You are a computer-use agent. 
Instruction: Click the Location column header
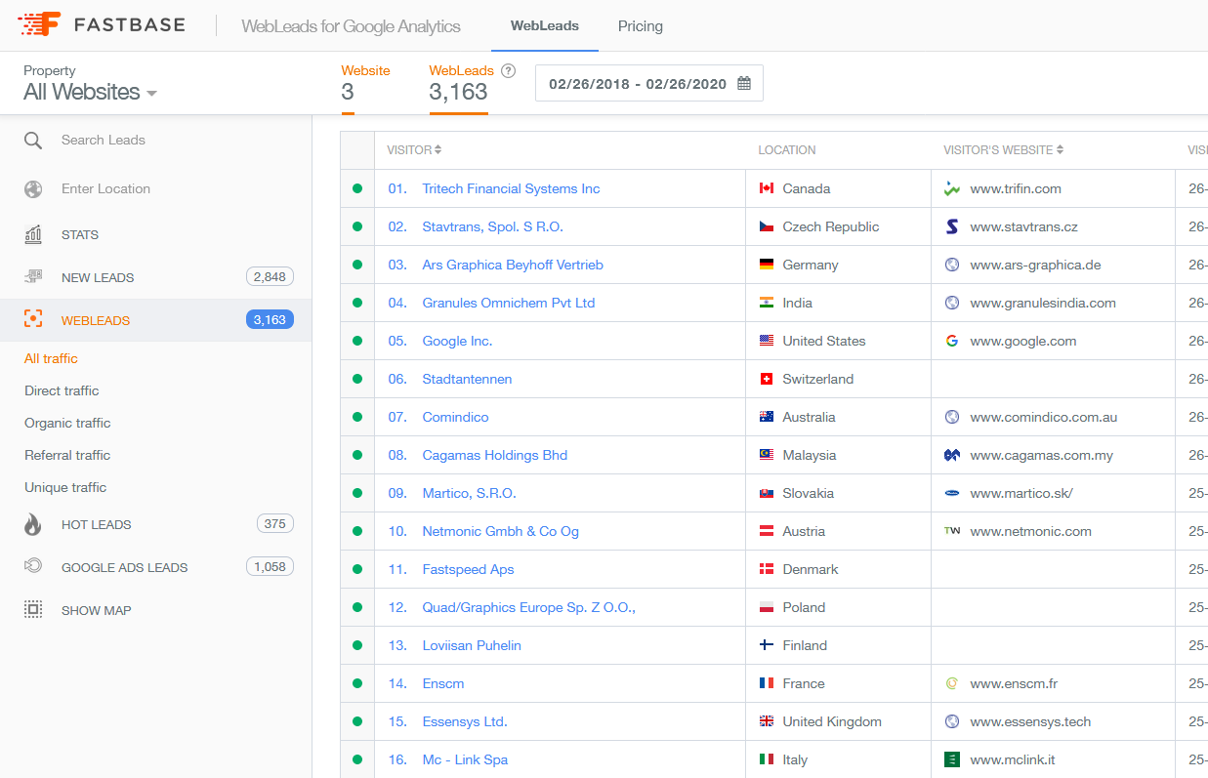[787, 150]
